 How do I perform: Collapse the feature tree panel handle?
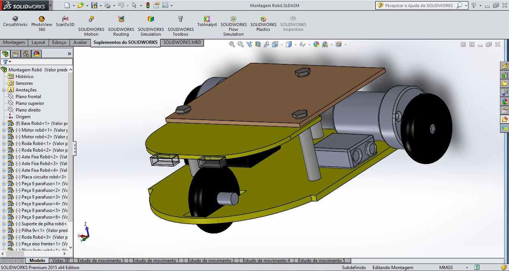tap(75, 149)
